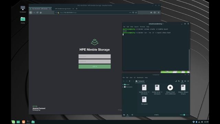Click the Firefox reload page icon
This screenshot has width=220, height=124.
(37, 12)
